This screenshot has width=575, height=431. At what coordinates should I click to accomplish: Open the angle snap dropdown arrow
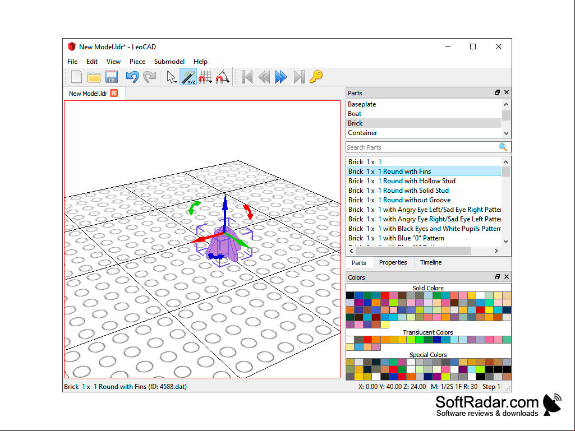coord(228,82)
